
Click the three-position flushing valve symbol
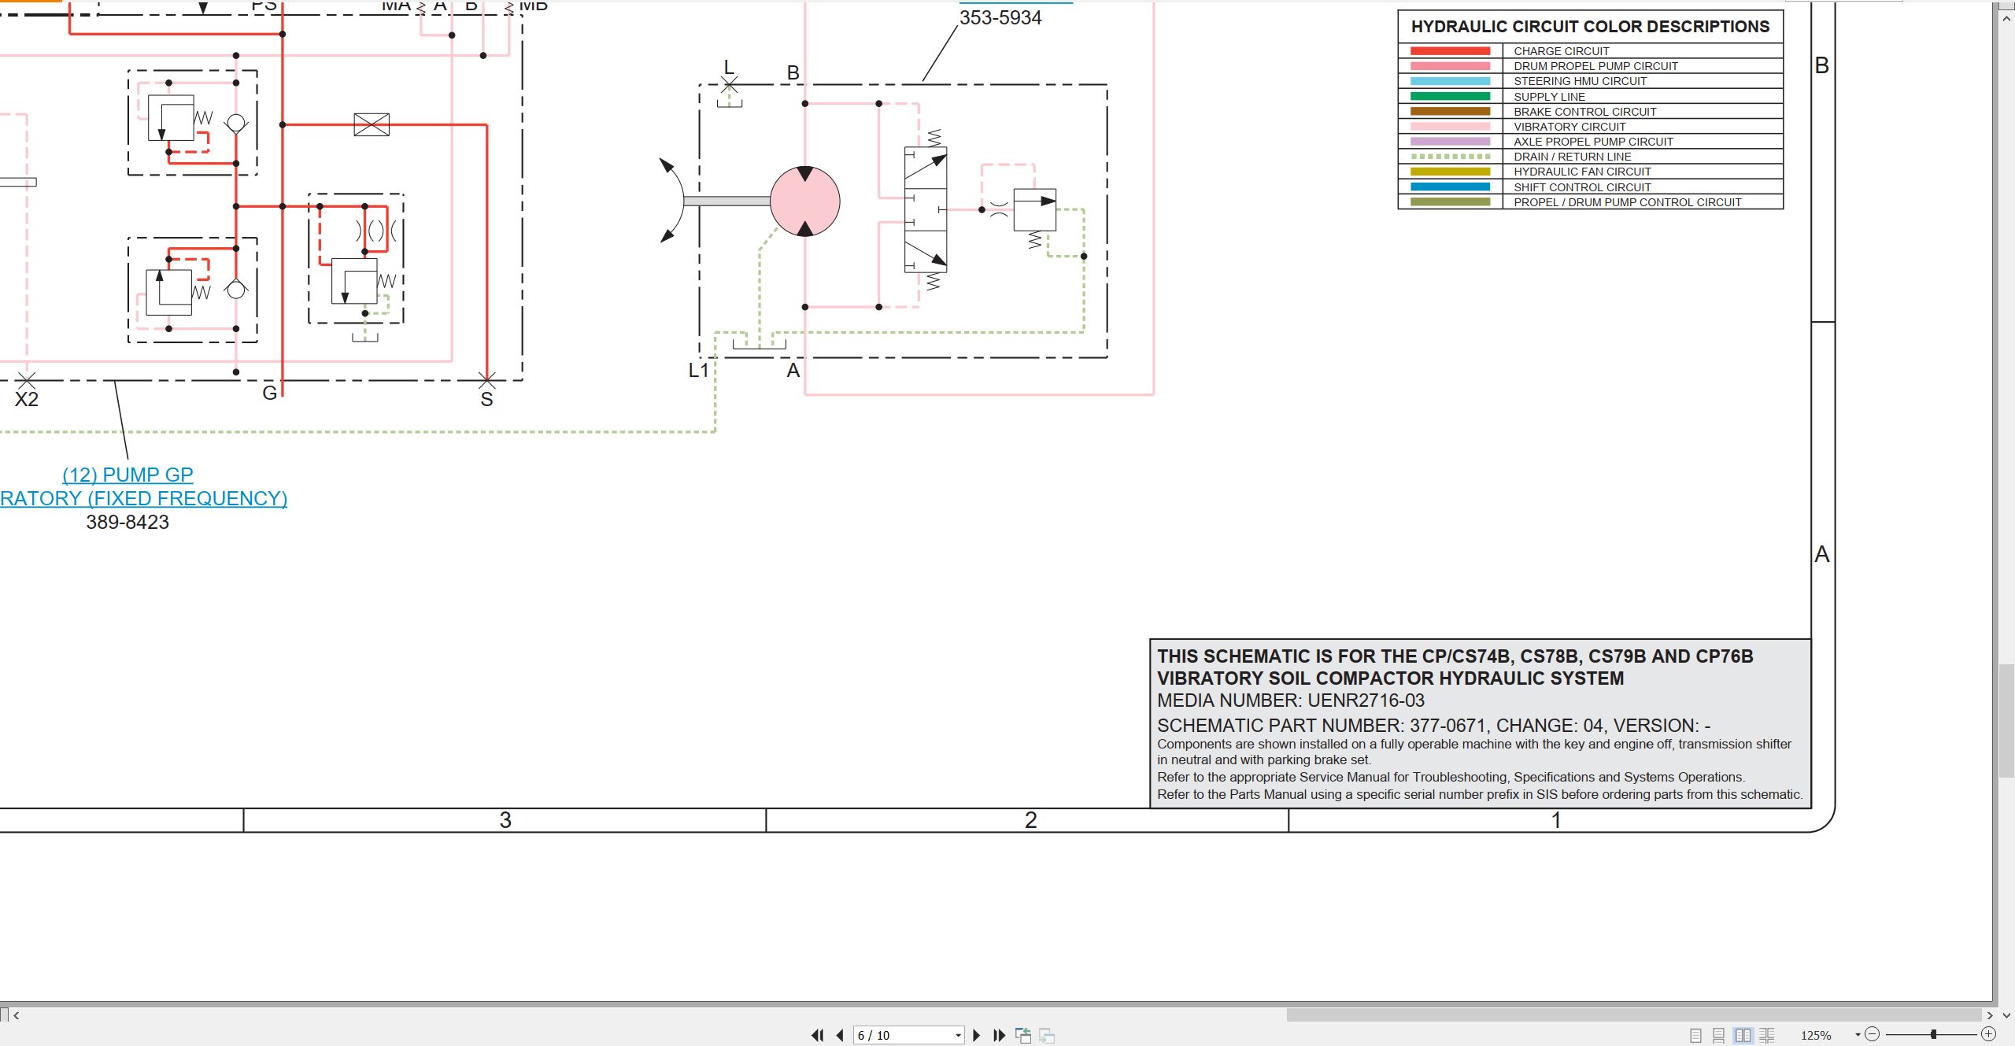pyautogui.click(x=926, y=209)
